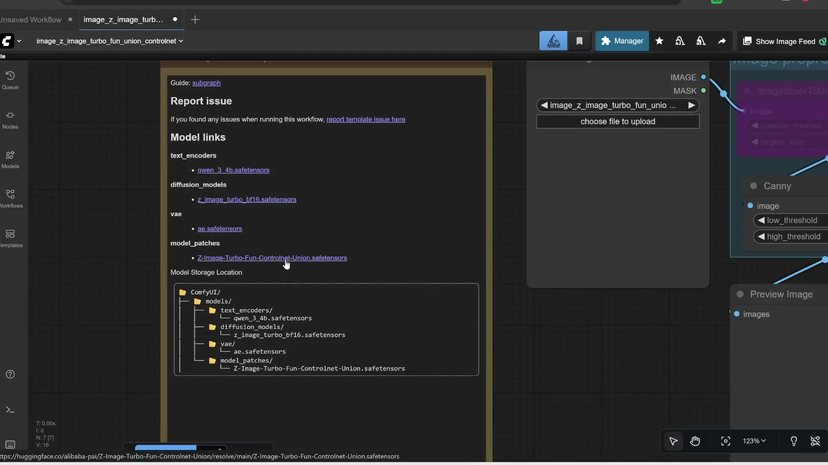Image resolution: width=828 pixels, height=465 pixels.
Task: Toggle link visibility with the unlink icon
Action: point(815,441)
